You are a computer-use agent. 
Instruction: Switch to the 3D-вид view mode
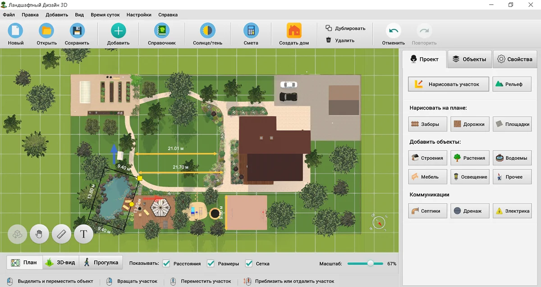pyautogui.click(x=61, y=262)
